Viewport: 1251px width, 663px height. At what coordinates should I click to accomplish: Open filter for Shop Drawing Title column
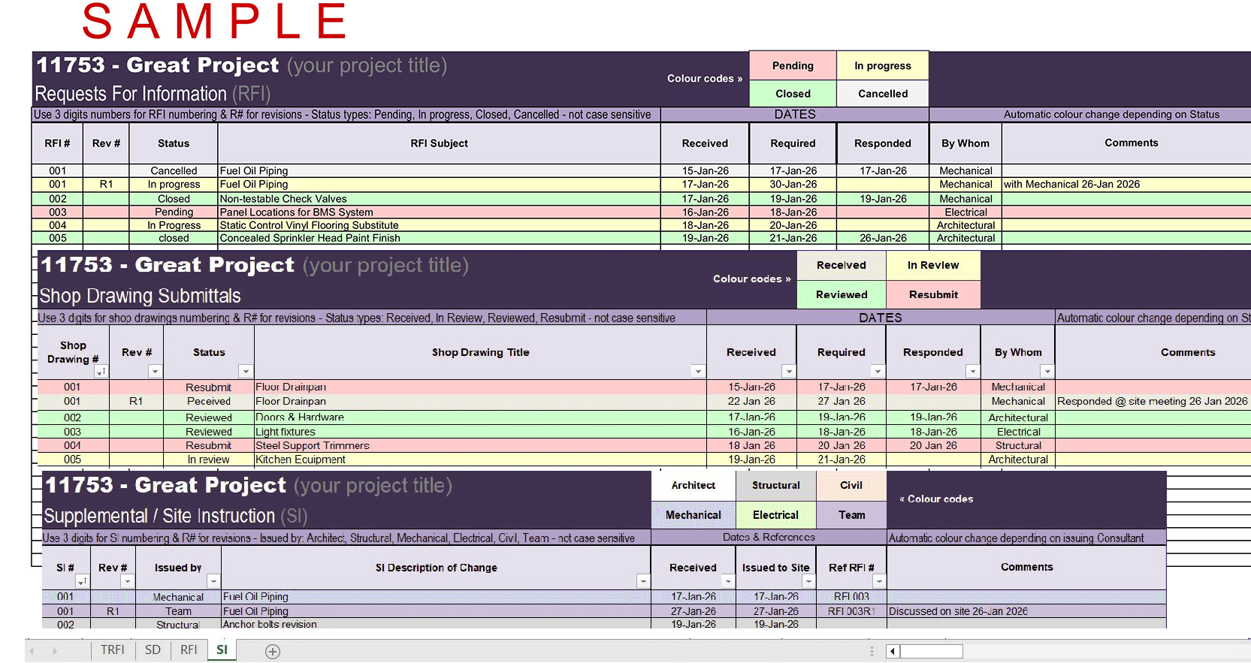698,372
